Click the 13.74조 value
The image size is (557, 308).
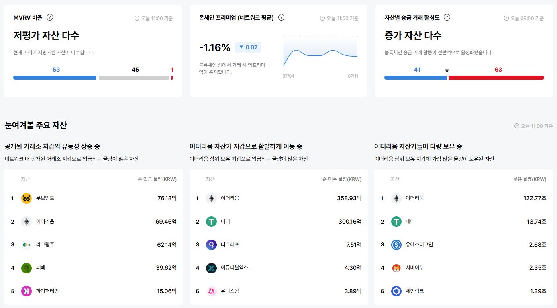pyautogui.click(x=537, y=222)
